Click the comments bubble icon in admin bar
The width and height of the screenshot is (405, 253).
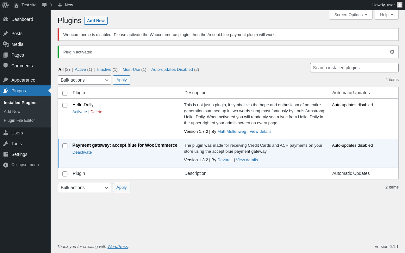pyautogui.click(x=45, y=5)
